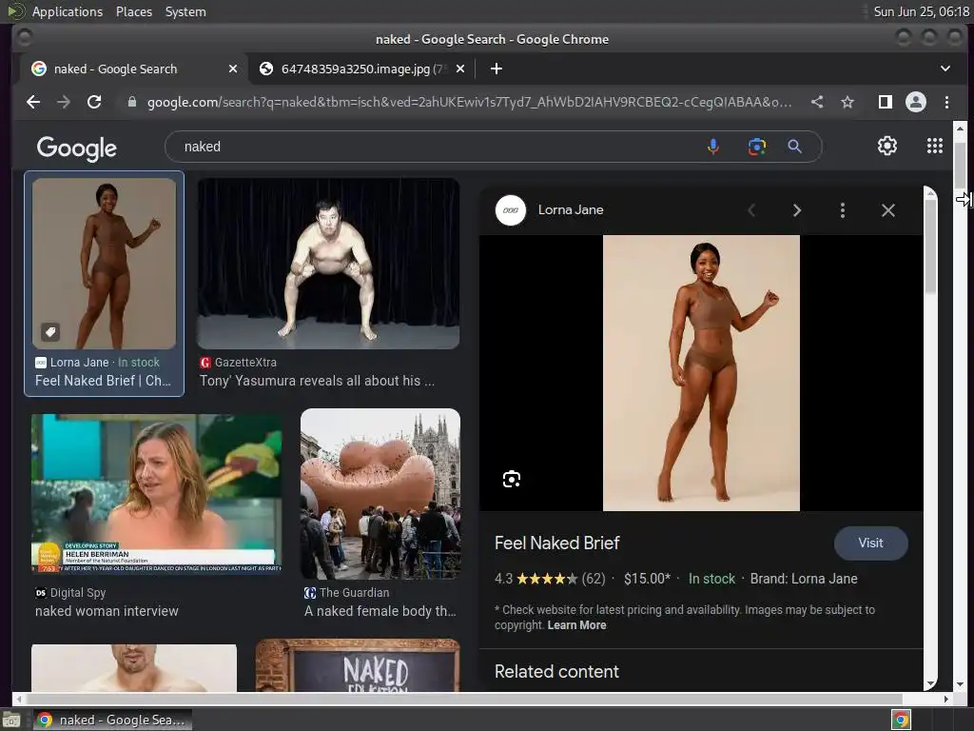
Task: Click the large preview product image
Action: pos(701,373)
